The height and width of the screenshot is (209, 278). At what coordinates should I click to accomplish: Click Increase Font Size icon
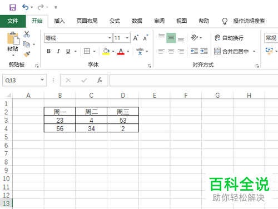pos(136,38)
